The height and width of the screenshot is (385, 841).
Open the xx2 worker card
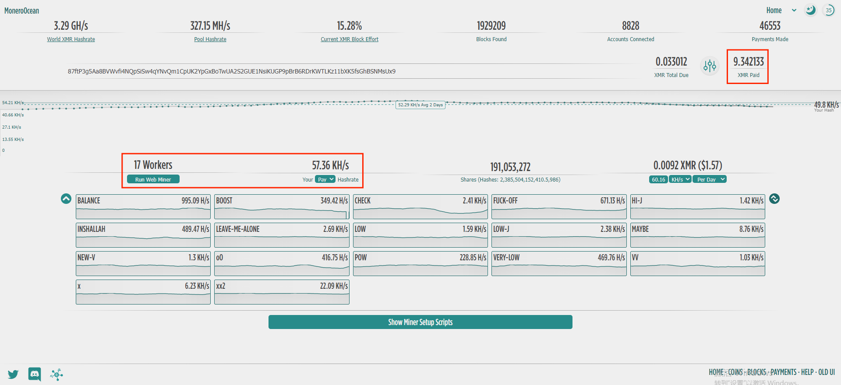click(x=282, y=292)
